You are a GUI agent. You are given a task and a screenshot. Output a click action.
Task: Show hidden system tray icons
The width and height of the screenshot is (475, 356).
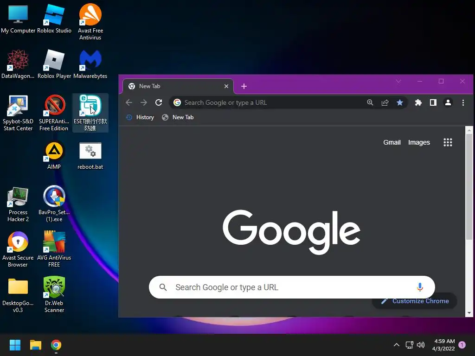tap(396, 345)
